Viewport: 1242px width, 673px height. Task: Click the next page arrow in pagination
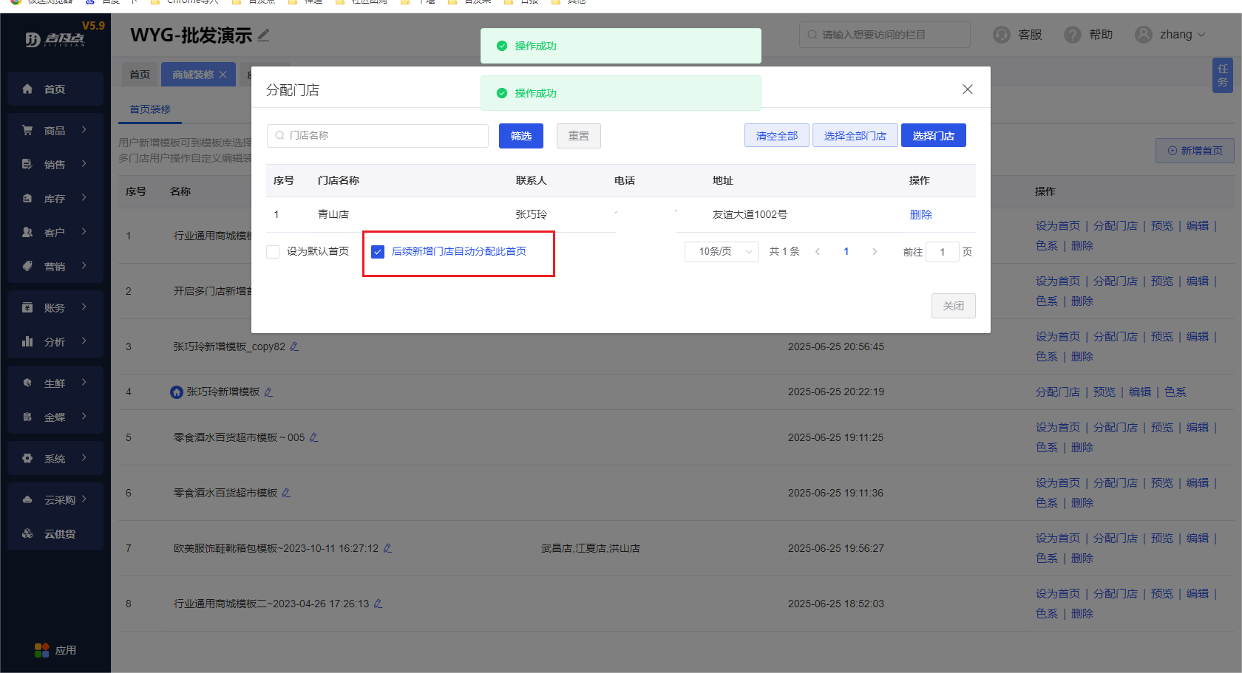(875, 252)
